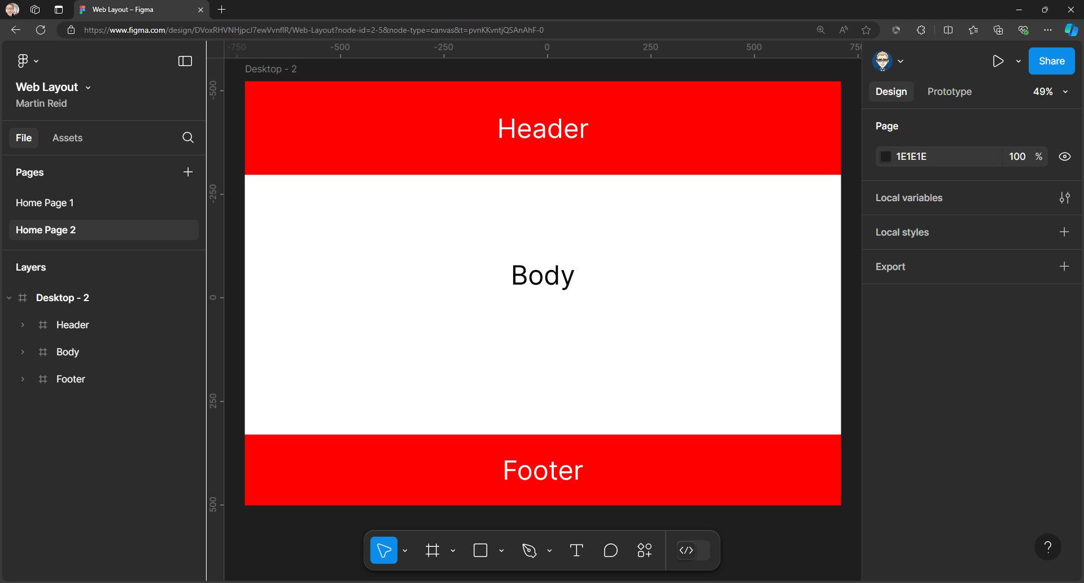
Task: Select the Body text on canvas
Action: (543, 276)
